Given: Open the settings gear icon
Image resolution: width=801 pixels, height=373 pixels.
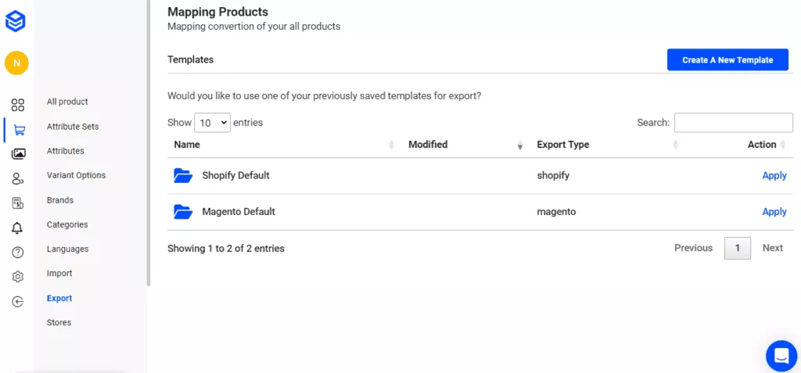Looking at the screenshot, I should point(17,277).
